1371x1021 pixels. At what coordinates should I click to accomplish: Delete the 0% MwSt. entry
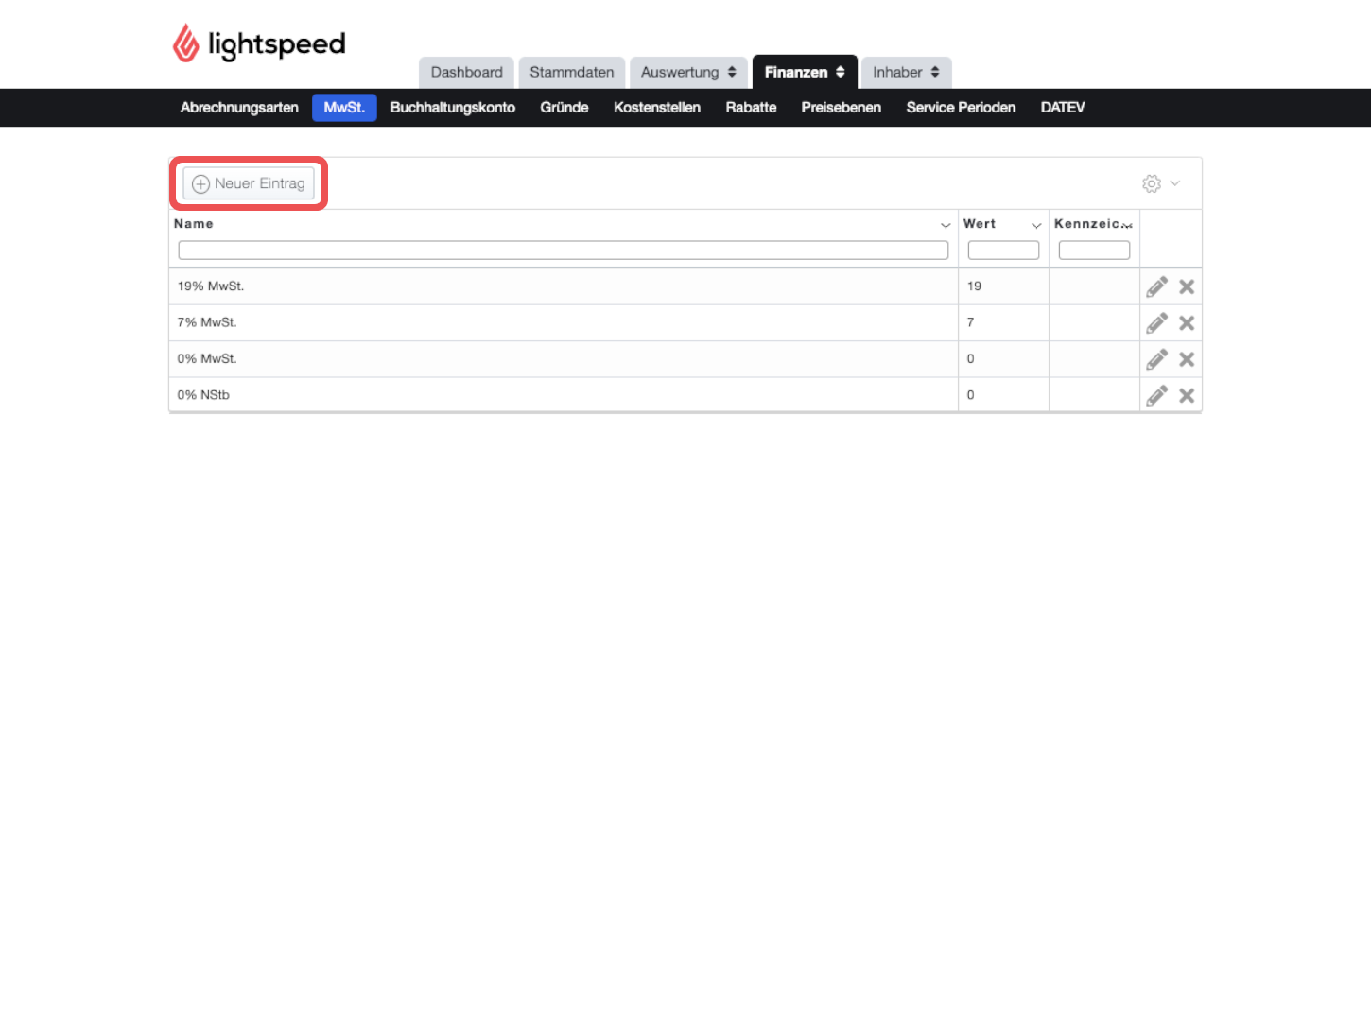pyautogui.click(x=1187, y=359)
